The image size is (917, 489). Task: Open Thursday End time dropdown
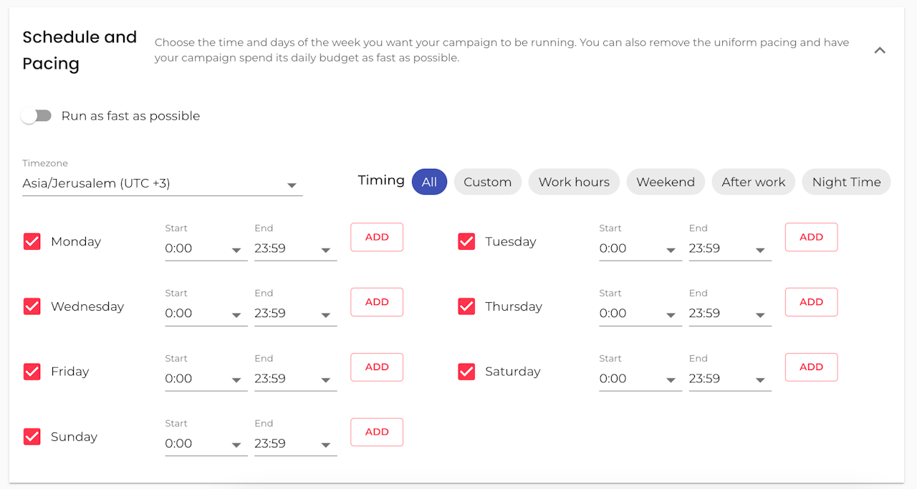pos(729,314)
